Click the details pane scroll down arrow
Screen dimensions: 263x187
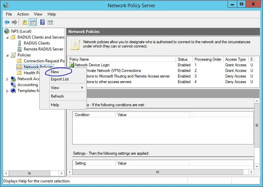tap(257, 166)
